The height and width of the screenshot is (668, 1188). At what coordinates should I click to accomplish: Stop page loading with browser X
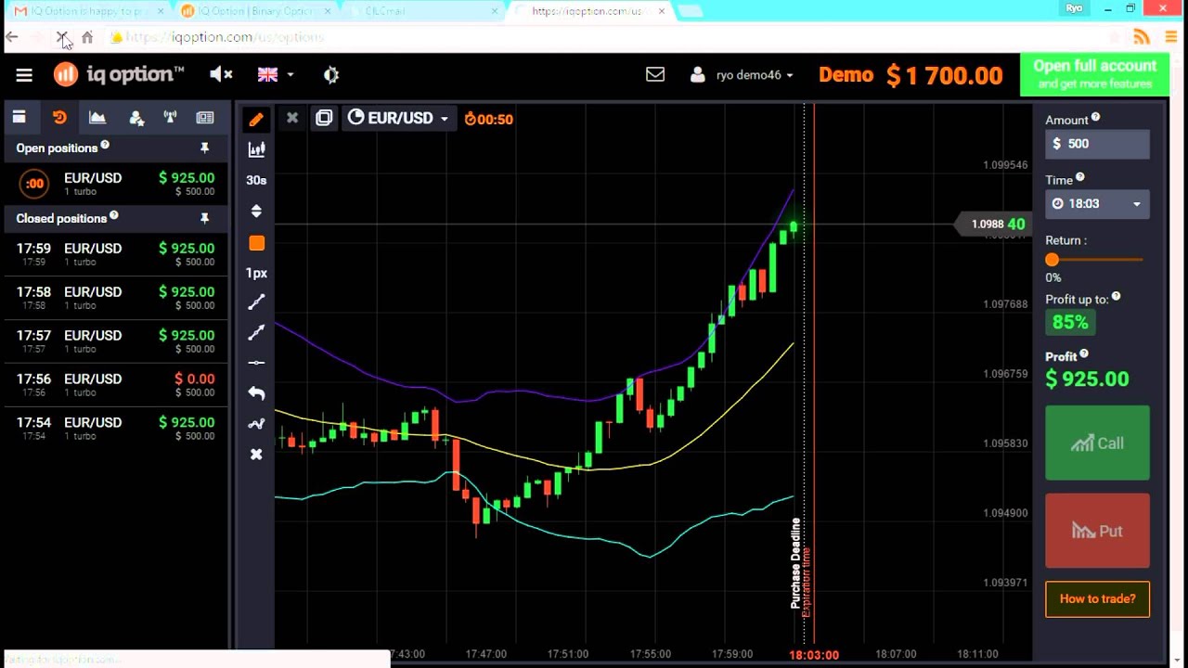click(61, 37)
